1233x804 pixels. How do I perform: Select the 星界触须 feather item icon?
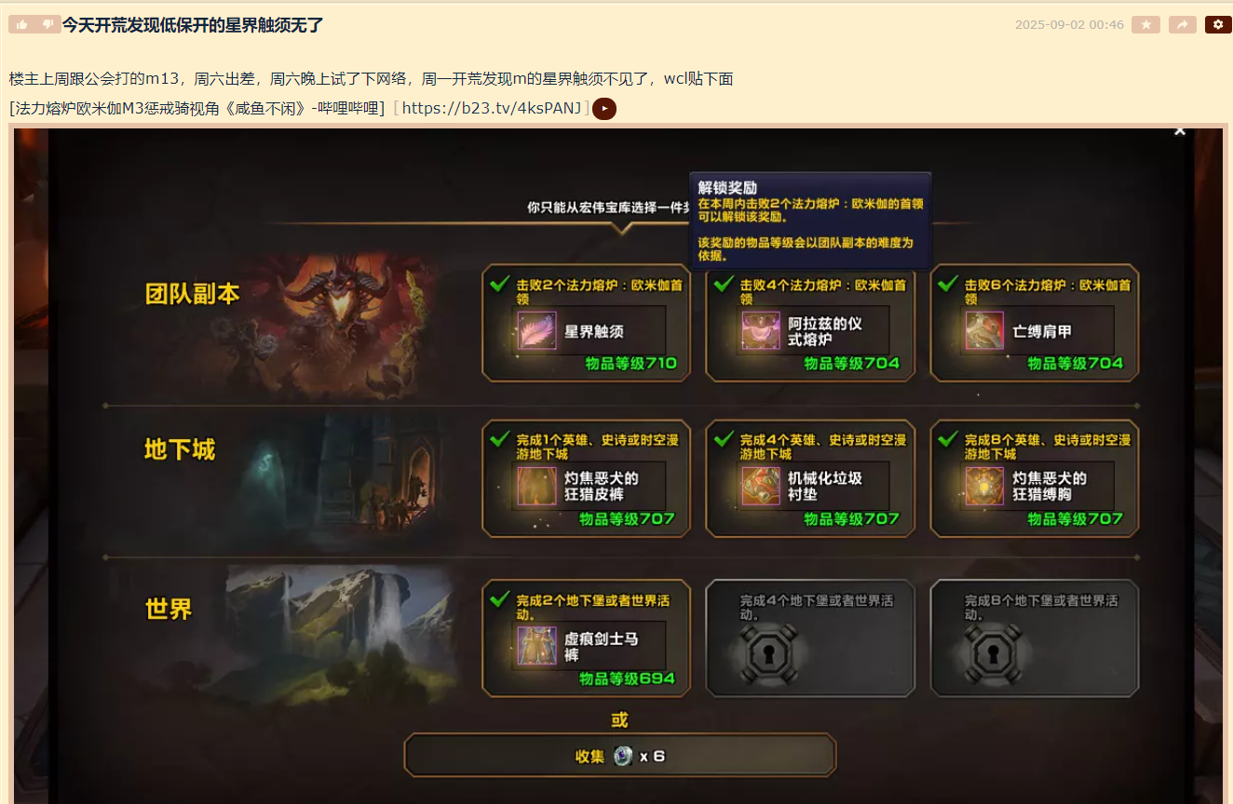click(x=536, y=330)
